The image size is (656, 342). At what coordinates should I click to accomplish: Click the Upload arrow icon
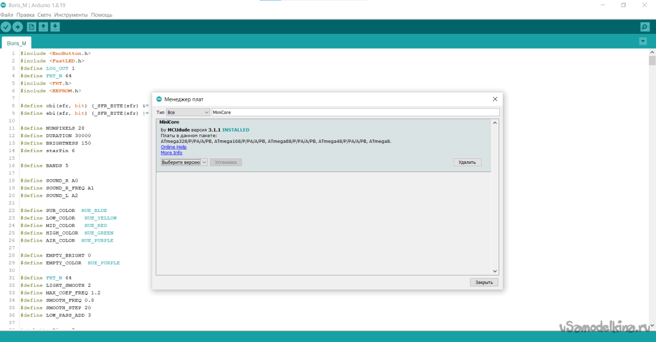(18, 27)
